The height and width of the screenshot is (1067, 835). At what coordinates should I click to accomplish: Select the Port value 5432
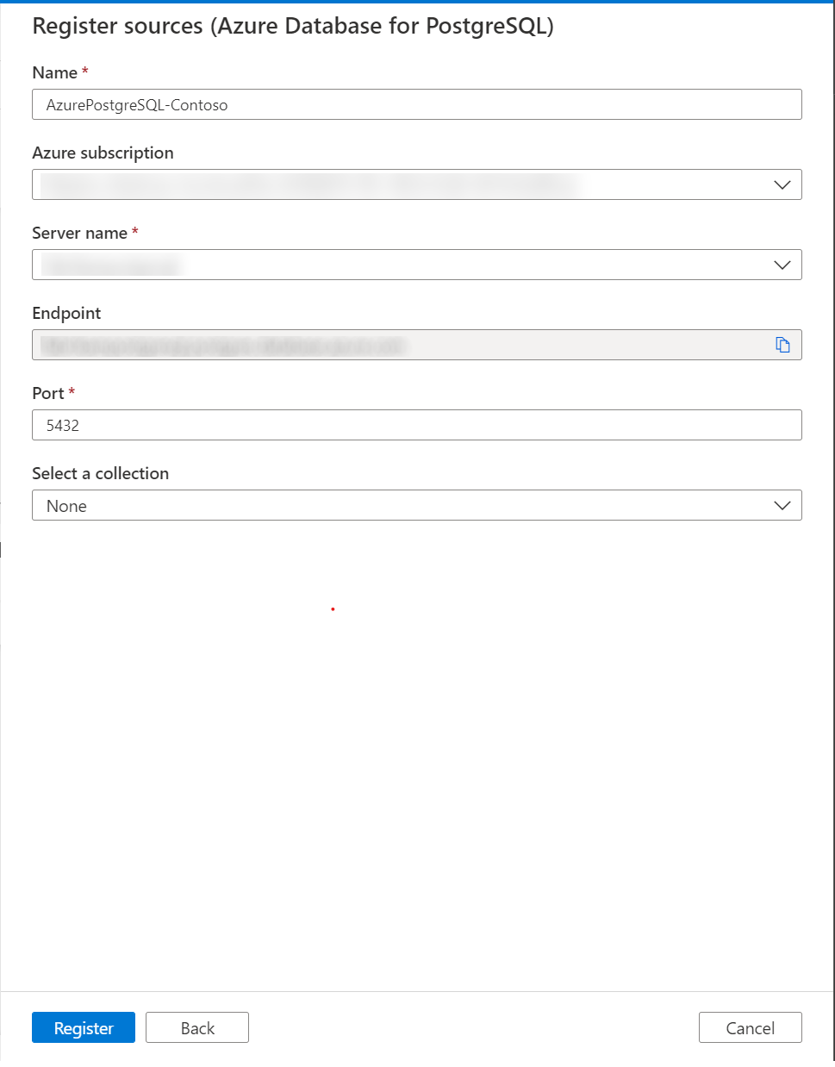(x=60, y=425)
